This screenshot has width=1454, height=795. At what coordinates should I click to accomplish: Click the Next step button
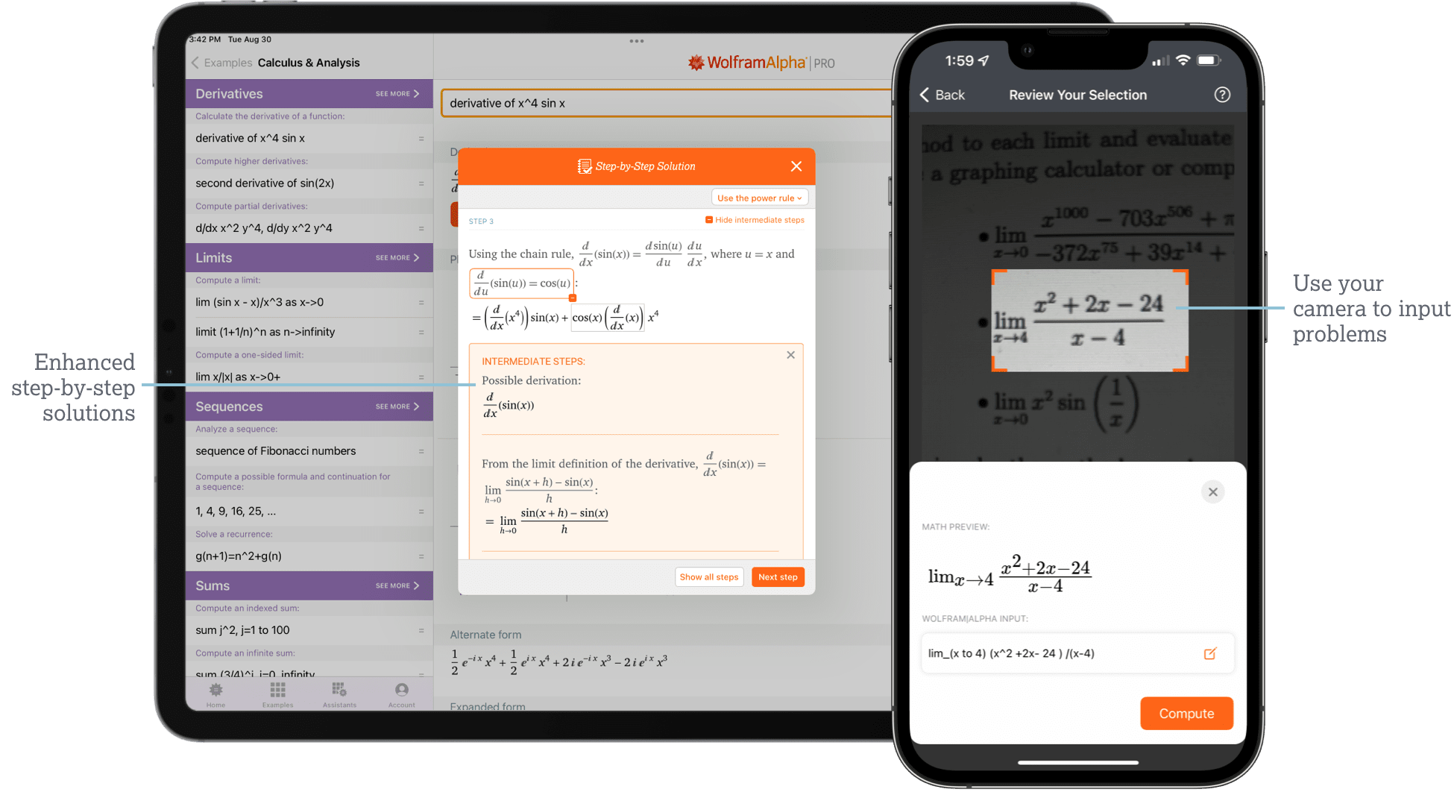tap(778, 577)
